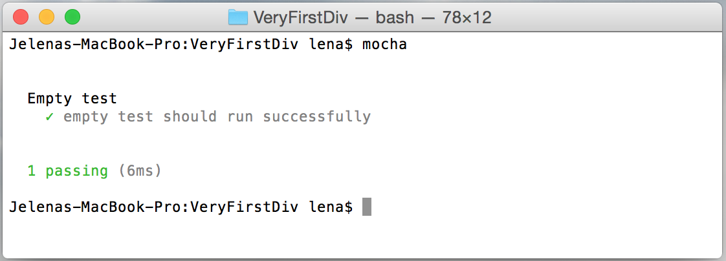Click the word 'Empty' in suite heading
This screenshot has height=261, width=726.
click(50, 99)
